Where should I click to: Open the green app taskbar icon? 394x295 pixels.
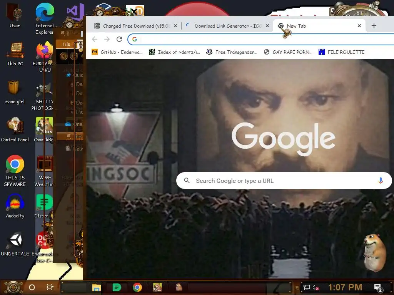(x=117, y=287)
